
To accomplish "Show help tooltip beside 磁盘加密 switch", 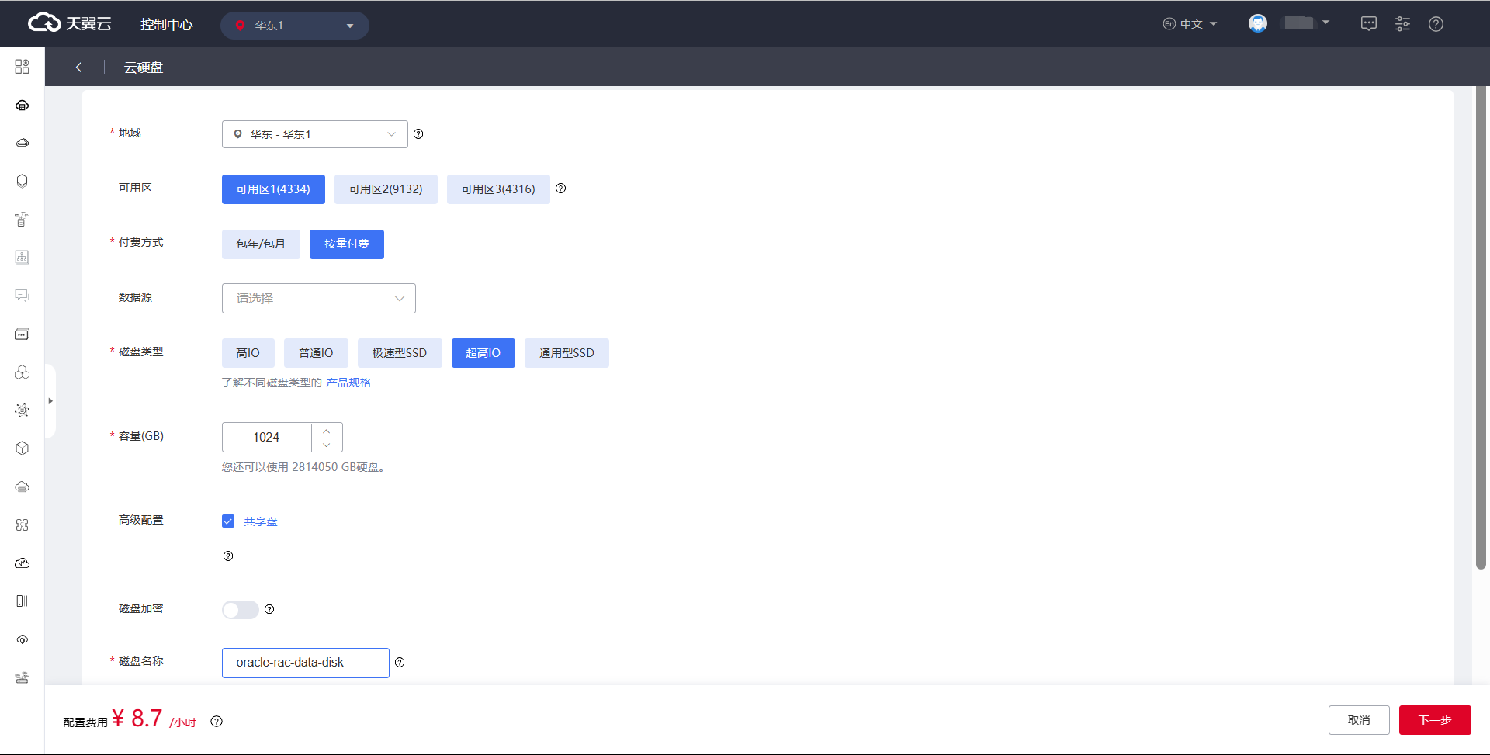I will [269, 609].
